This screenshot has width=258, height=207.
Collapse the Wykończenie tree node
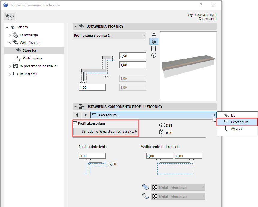pos(10,43)
